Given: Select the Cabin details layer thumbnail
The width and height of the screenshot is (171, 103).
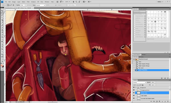Looking at the screenshot, I should pos(139,96).
